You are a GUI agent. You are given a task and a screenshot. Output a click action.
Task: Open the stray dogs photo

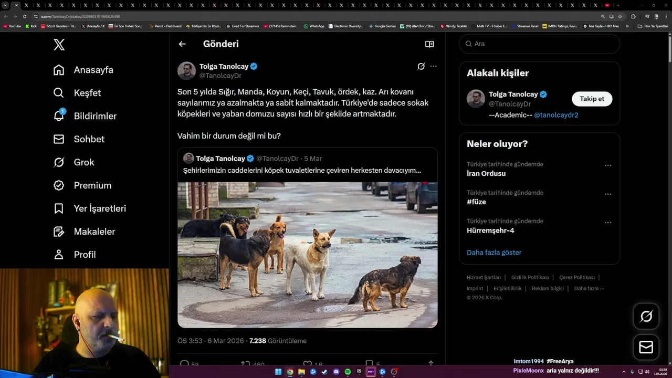308,255
